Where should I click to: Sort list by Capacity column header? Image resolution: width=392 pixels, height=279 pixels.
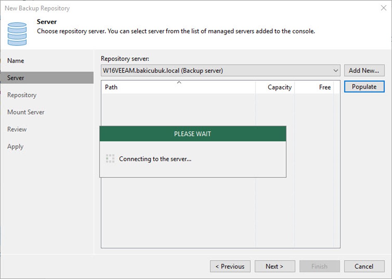coord(279,87)
